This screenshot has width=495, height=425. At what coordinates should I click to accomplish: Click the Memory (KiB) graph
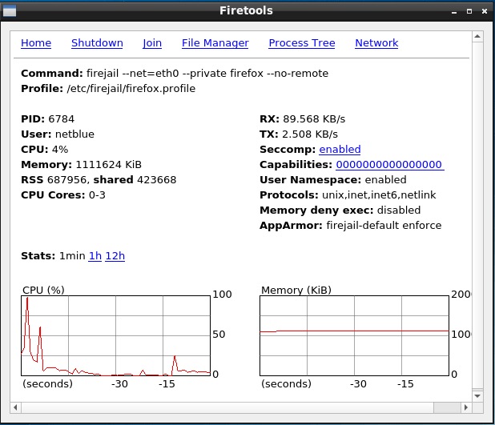click(354, 335)
